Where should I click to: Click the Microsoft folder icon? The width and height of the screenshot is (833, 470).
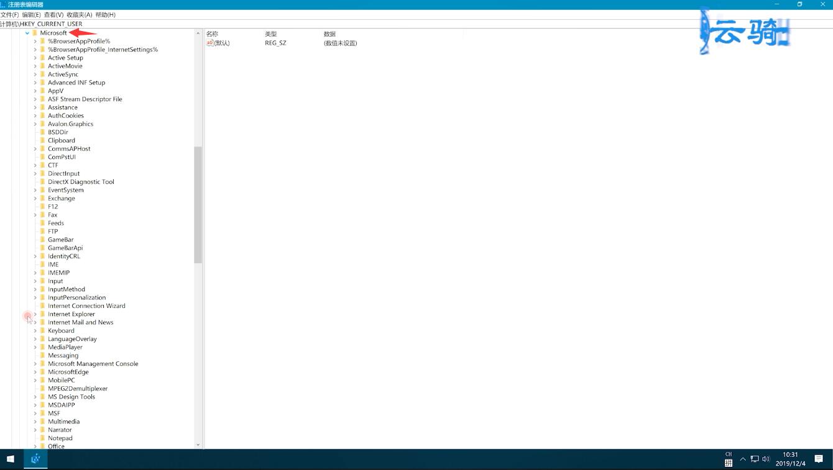click(35, 33)
